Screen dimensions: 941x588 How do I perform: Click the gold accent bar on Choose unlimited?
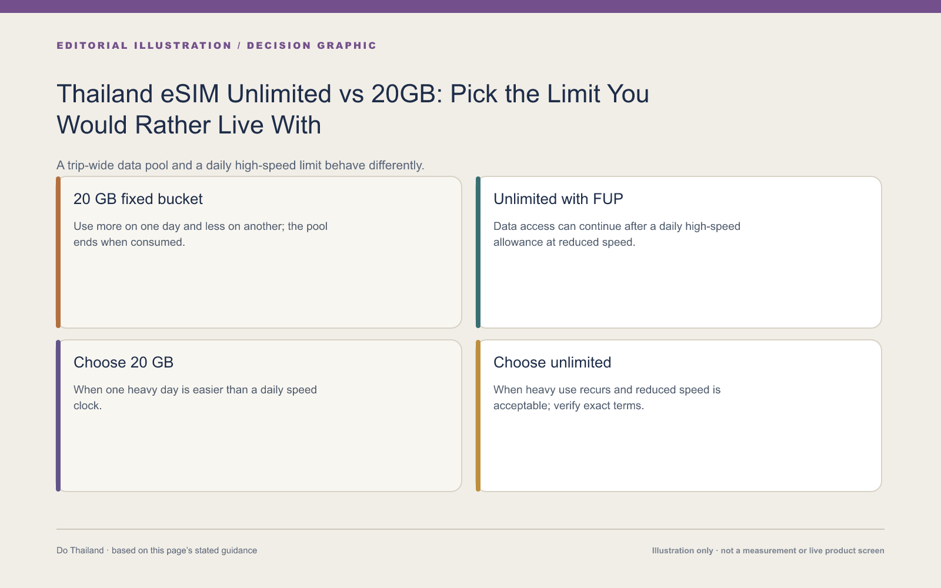pos(478,416)
